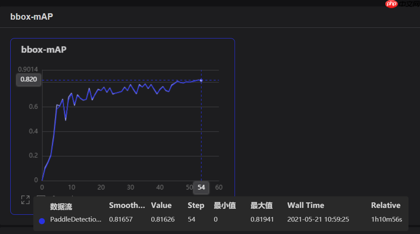Viewport: 420px width, 234px height.
Task: Click the hovered data point at step 54
Action: tap(201, 80)
